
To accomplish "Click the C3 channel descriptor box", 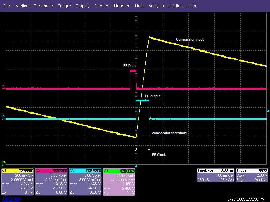I will (85, 182).
